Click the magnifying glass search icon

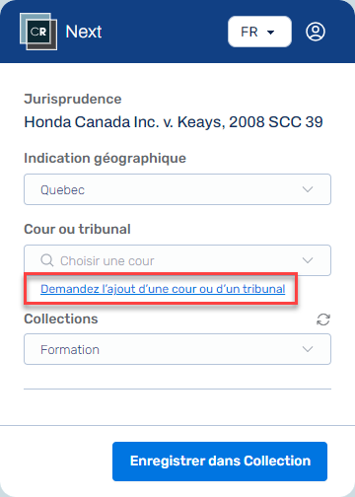(47, 260)
